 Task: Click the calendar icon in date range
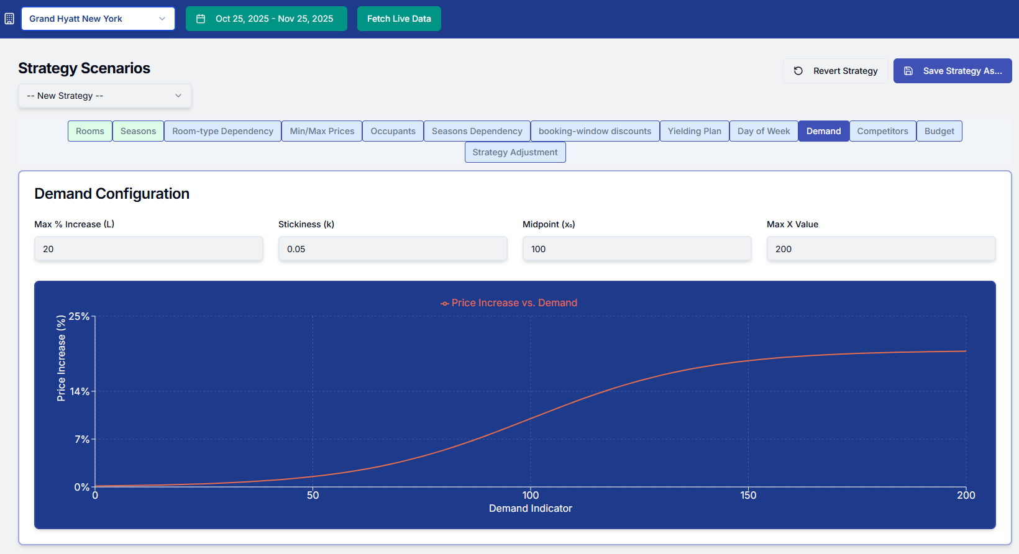(201, 19)
